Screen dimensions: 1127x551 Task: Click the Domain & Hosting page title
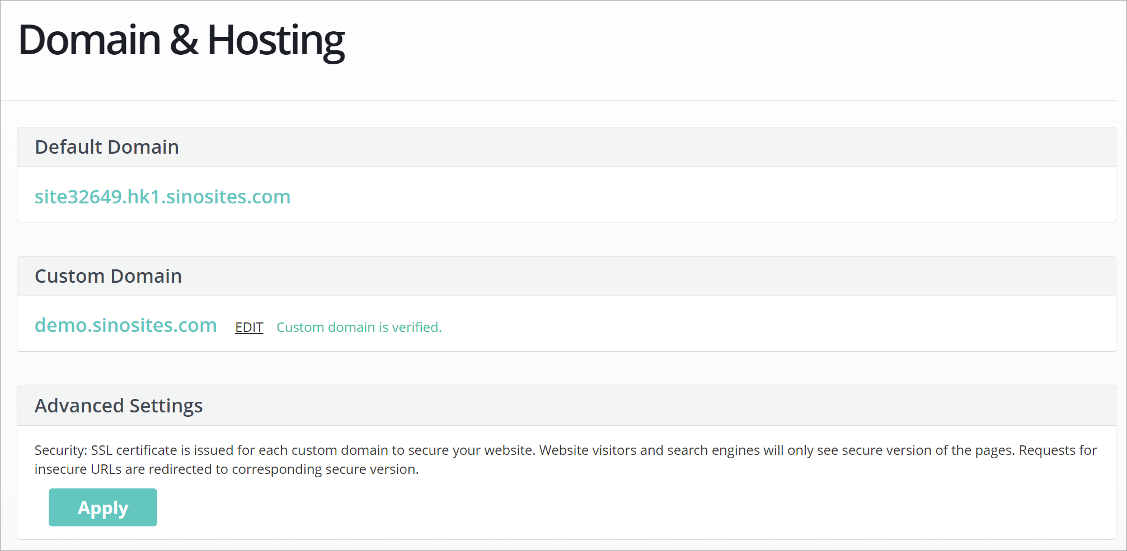coord(181,40)
